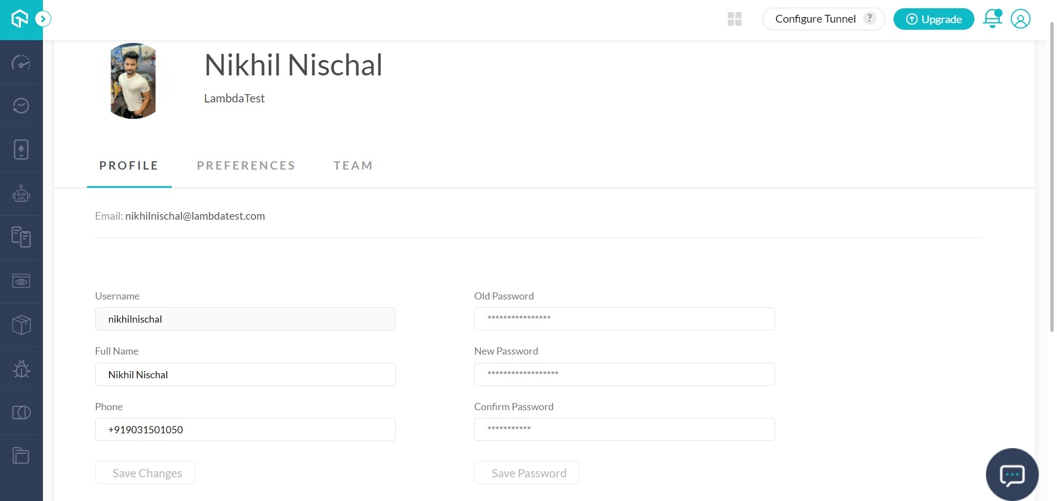Screen dimensions: 1057x501
Task: Click the Old Password field
Action: pos(624,319)
